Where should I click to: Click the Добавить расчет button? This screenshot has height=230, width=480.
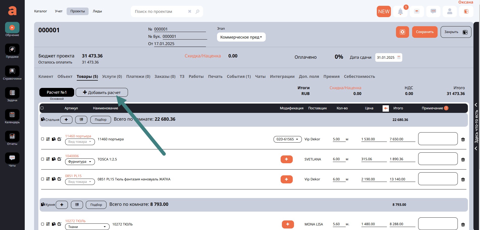click(102, 92)
